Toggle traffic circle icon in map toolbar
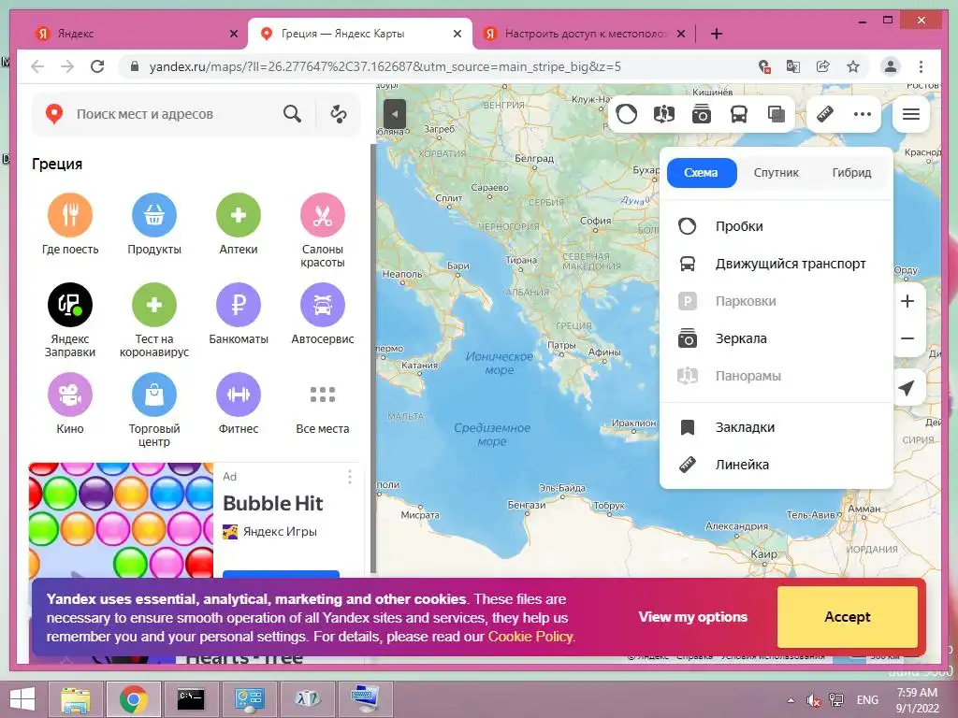This screenshot has height=718, width=958. (x=626, y=113)
